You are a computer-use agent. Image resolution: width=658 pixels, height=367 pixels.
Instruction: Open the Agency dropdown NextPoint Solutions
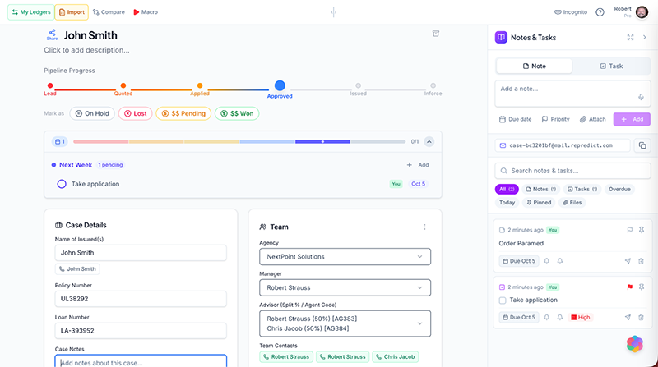coord(345,257)
